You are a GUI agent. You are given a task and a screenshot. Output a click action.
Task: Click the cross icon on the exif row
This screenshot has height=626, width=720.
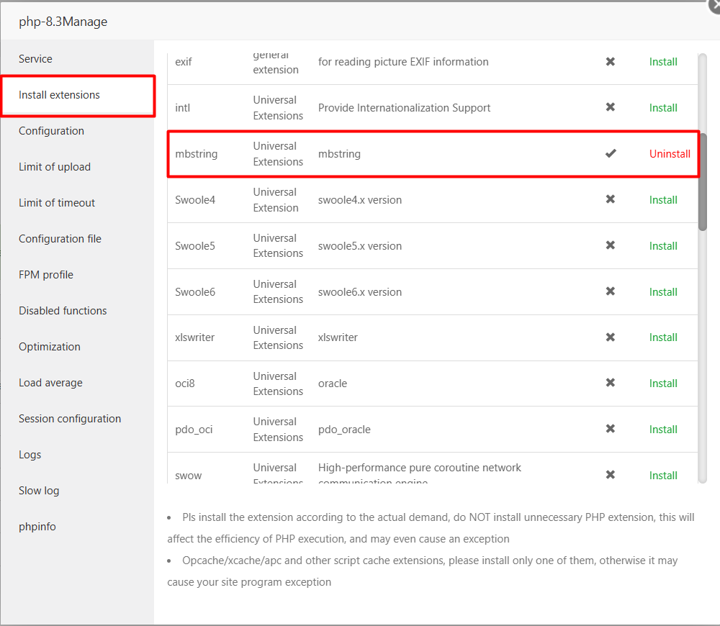(x=610, y=62)
